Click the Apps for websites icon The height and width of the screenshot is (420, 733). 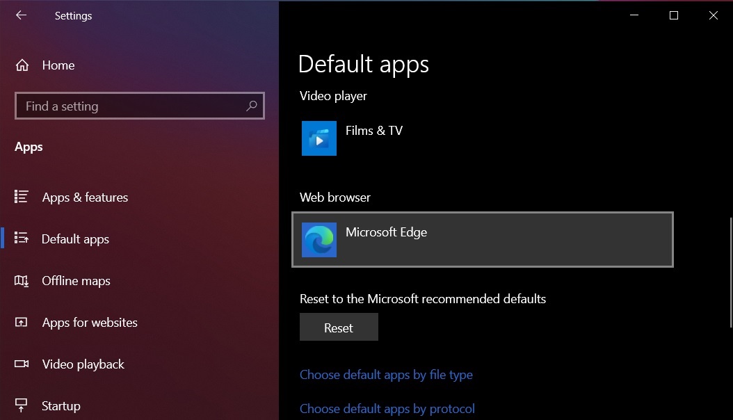coord(22,323)
